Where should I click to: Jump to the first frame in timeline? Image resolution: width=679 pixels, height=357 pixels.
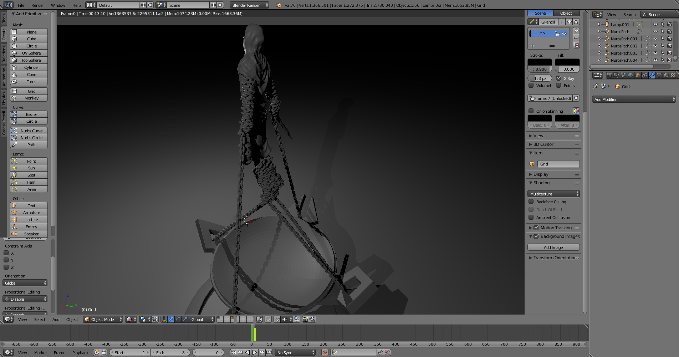(x=233, y=352)
